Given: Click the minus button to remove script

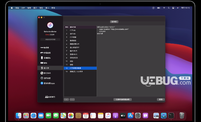Looking at the screenshot, I should pyautogui.click(x=72, y=100).
